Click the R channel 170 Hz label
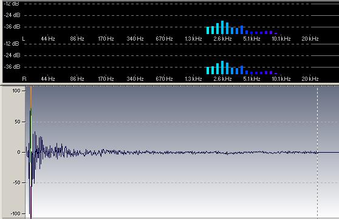Viewport: 339px width, 219px height. pyautogui.click(x=106, y=79)
